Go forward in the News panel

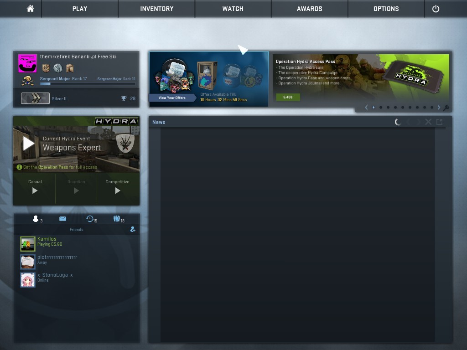418,122
